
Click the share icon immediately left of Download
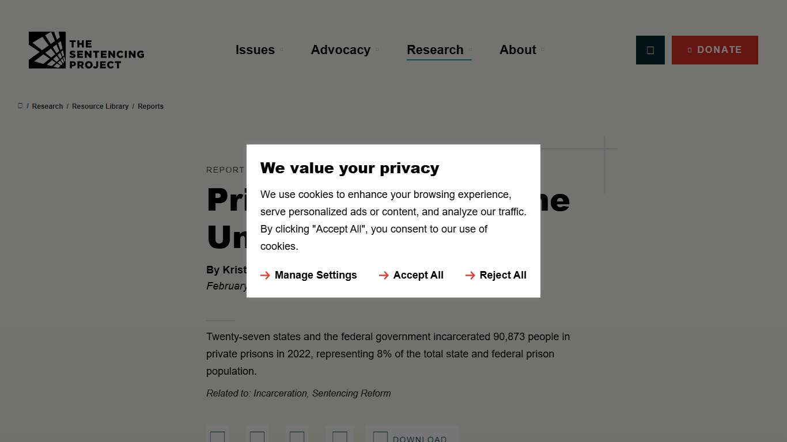340,436
